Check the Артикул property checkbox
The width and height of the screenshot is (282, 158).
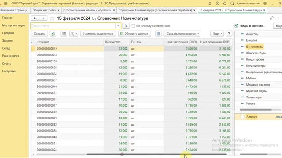coord(242,117)
